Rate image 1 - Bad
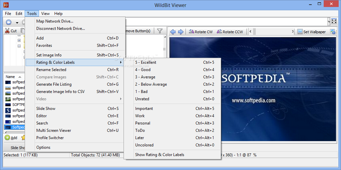This screenshot has width=341, height=170. point(172,92)
